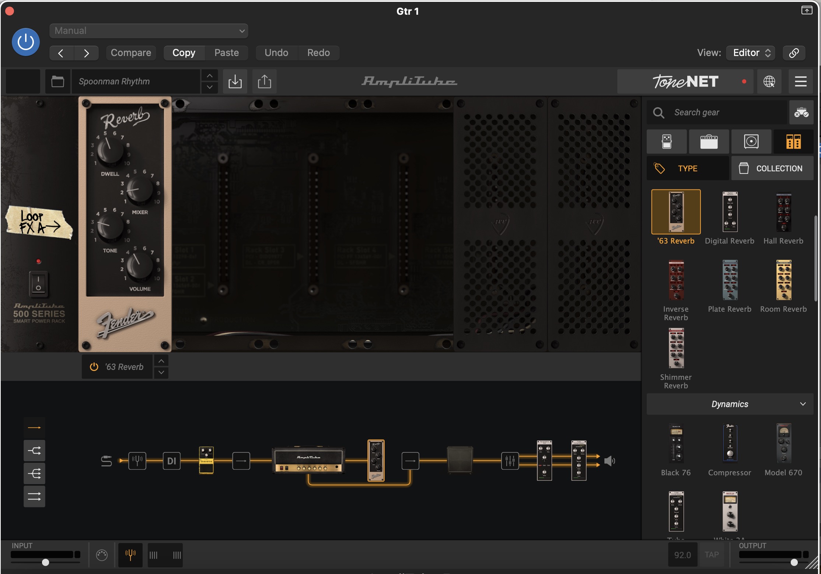Click the TAP tempo button
The width and height of the screenshot is (821, 574).
tap(712, 555)
